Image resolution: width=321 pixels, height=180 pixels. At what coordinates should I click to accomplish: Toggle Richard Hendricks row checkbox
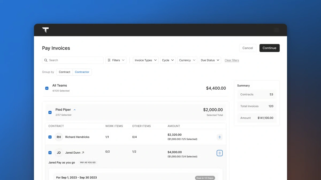[50, 137]
